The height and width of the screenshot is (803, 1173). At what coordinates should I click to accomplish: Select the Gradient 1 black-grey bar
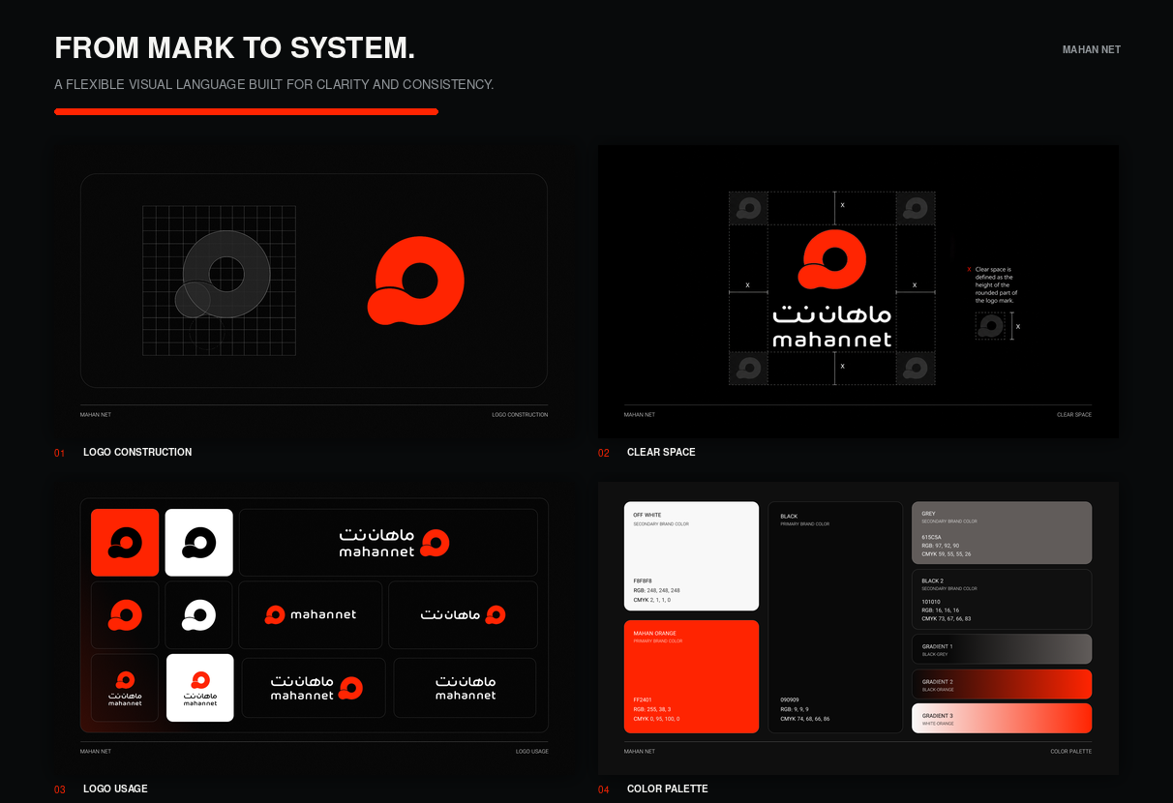click(1002, 649)
